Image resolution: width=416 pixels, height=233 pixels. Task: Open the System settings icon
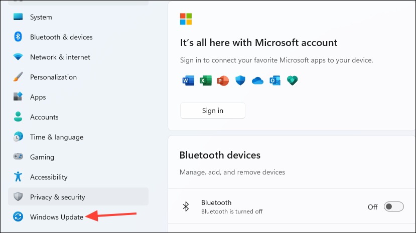pyautogui.click(x=18, y=17)
